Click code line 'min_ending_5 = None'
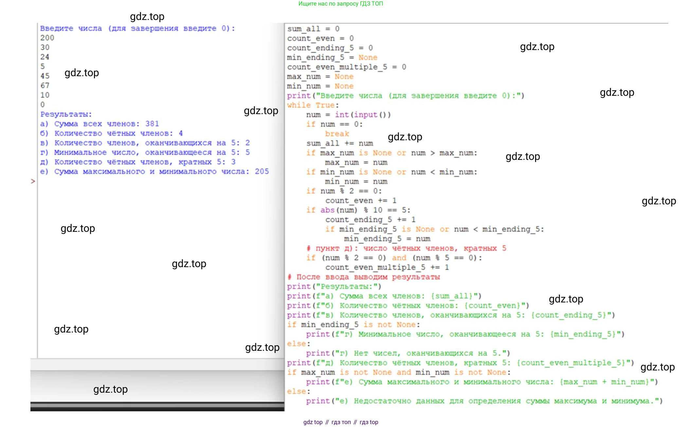Viewport: 682px width, 427px height. 332,58
